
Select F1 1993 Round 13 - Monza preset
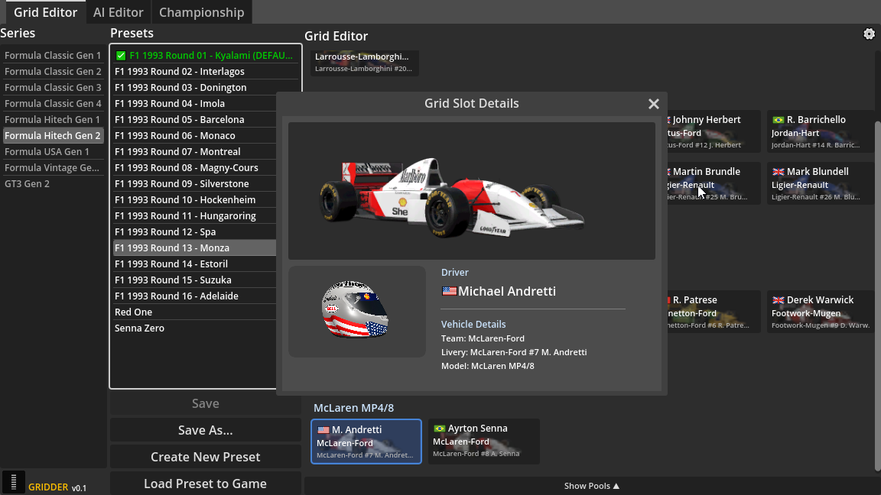point(194,248)
